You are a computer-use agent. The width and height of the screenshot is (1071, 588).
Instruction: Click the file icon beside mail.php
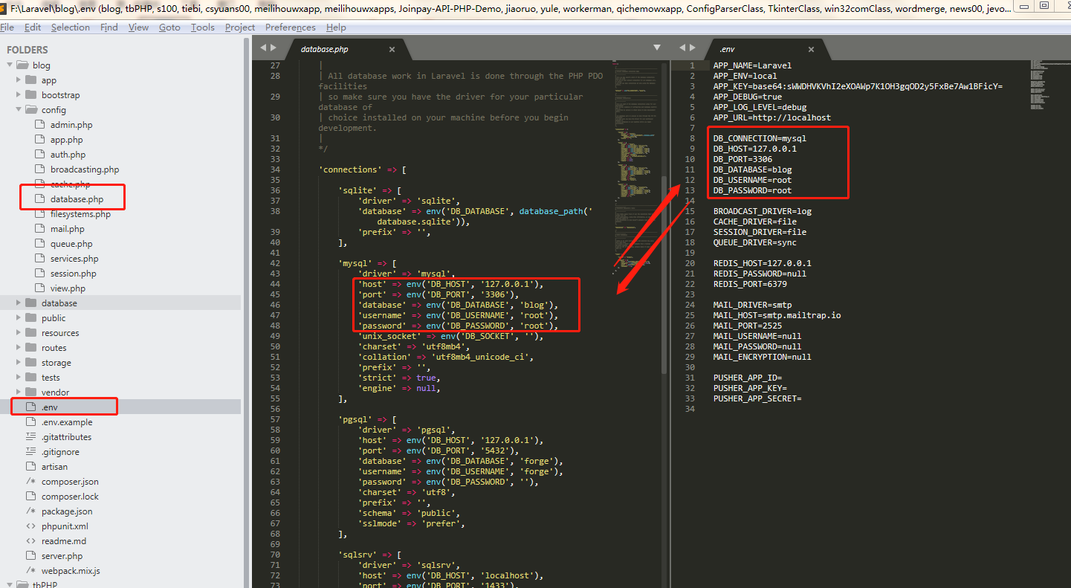[40, 229]
